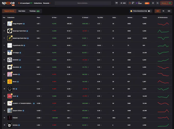Open Azuki collection red avatar
Viewport: 174px width, 129px height.
(9, 96)
